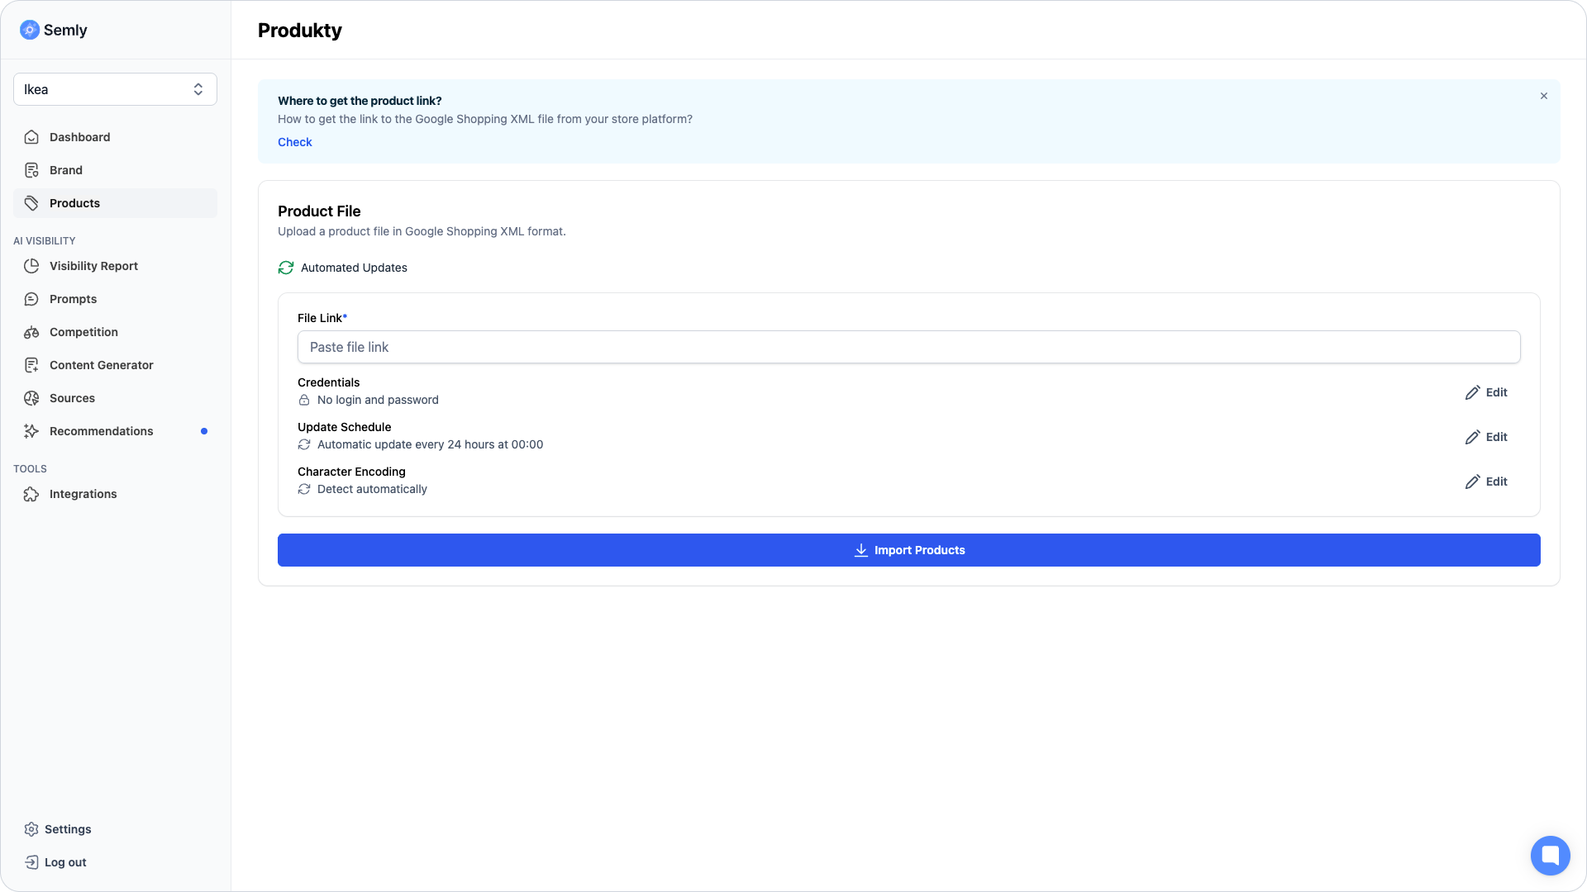This screenshot has width=1587, height=892.
Task: Click the Recommendations sparkle icon
Action: (x=31, y=431)
